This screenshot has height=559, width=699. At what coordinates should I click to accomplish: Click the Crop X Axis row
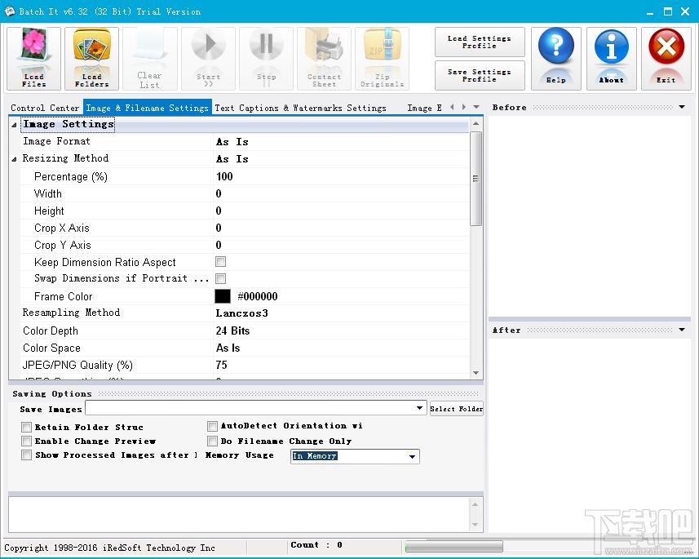pyautogui.click(x=245, y=228)
